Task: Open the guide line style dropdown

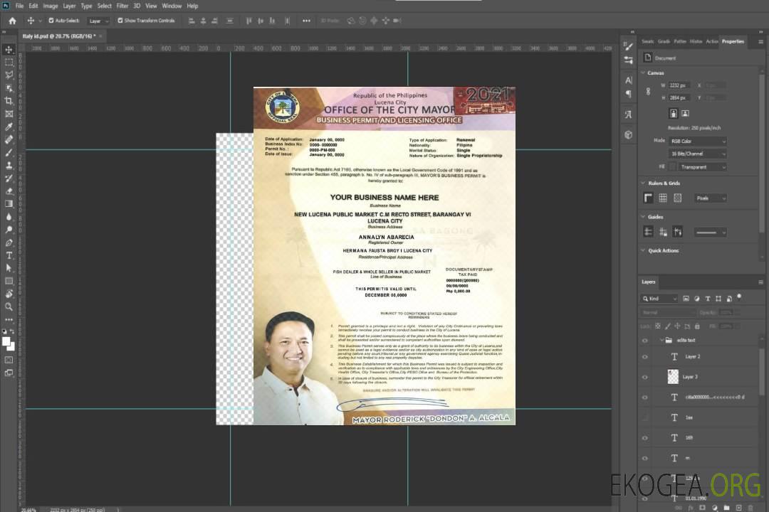Action: tap(710, 233)
